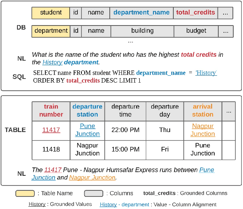Select the blue 'department_name' column cell
Screen dimensions: 243x209
coord(141,13)
